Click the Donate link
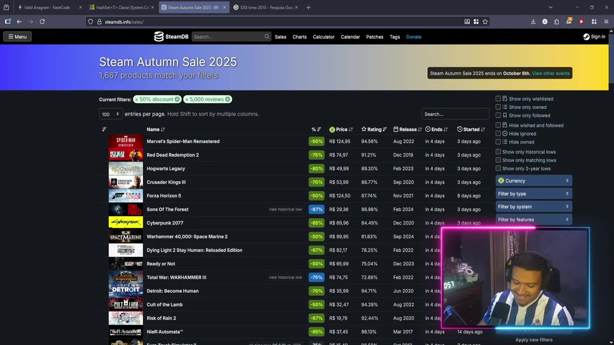The image size is (614, 345). point(413,37)
